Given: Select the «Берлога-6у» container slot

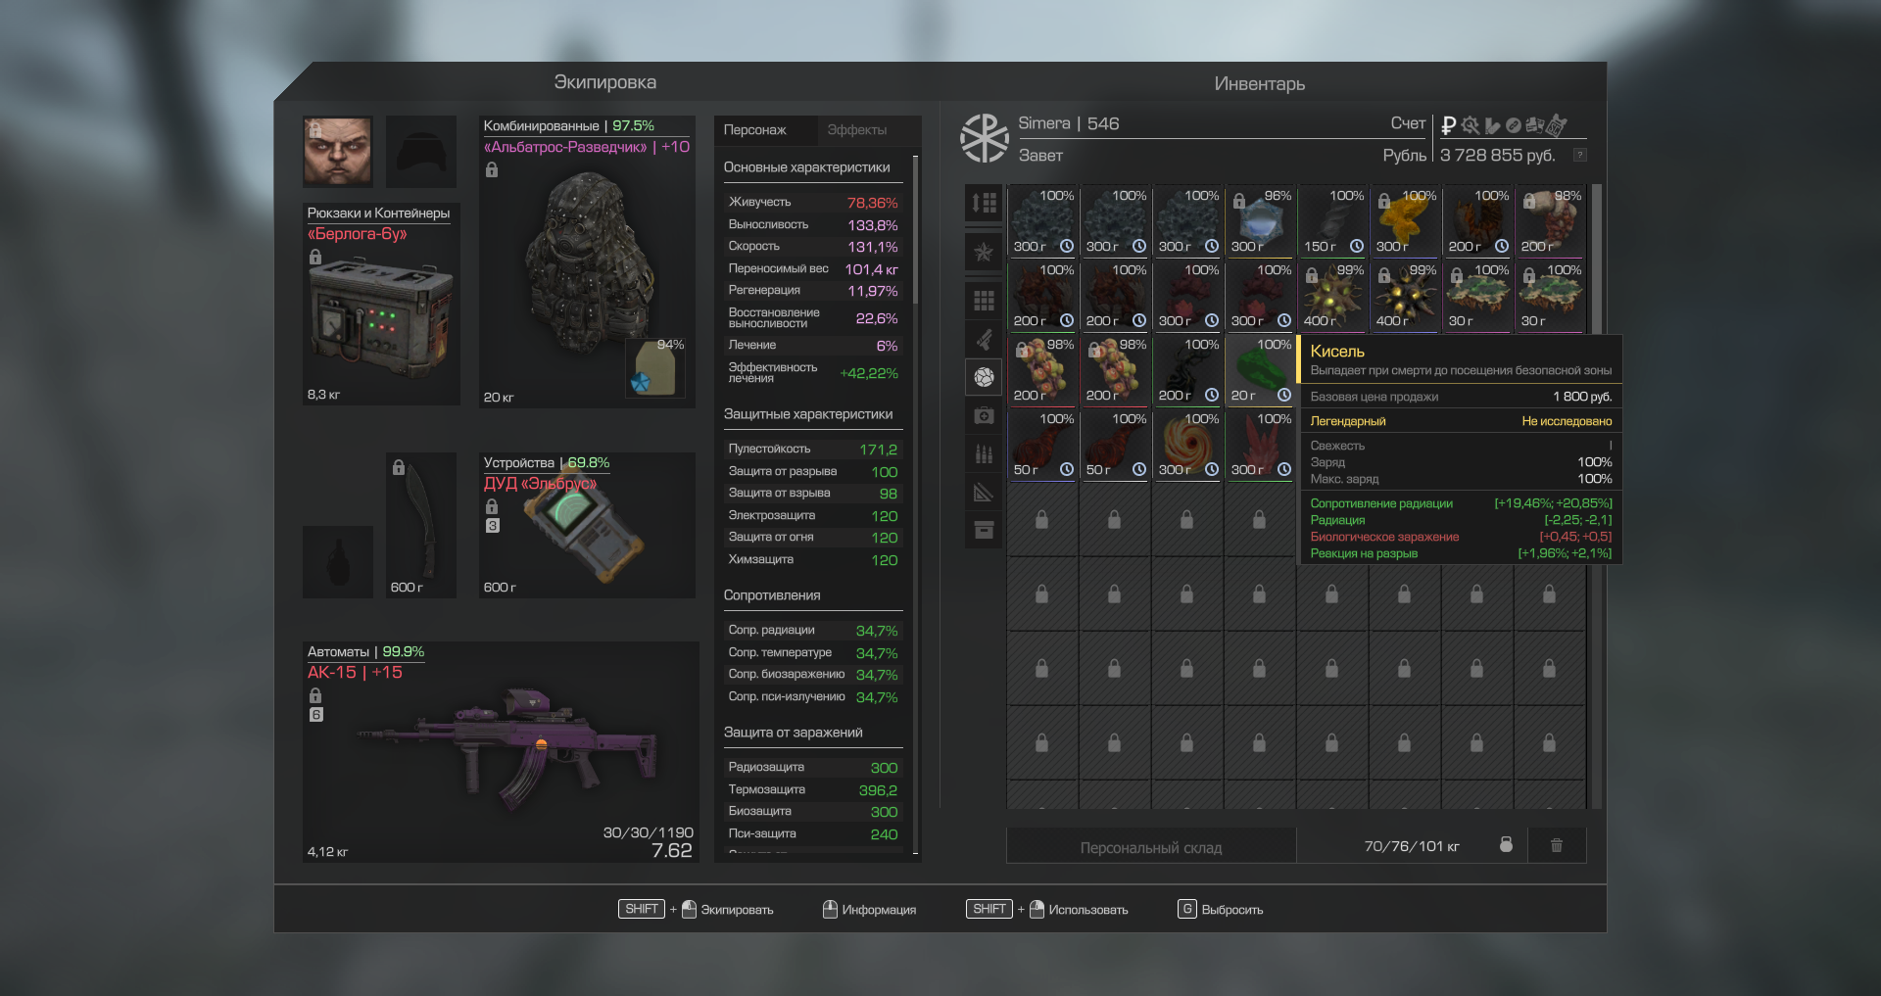Looking at the screenshot, I should click(381, 305).
